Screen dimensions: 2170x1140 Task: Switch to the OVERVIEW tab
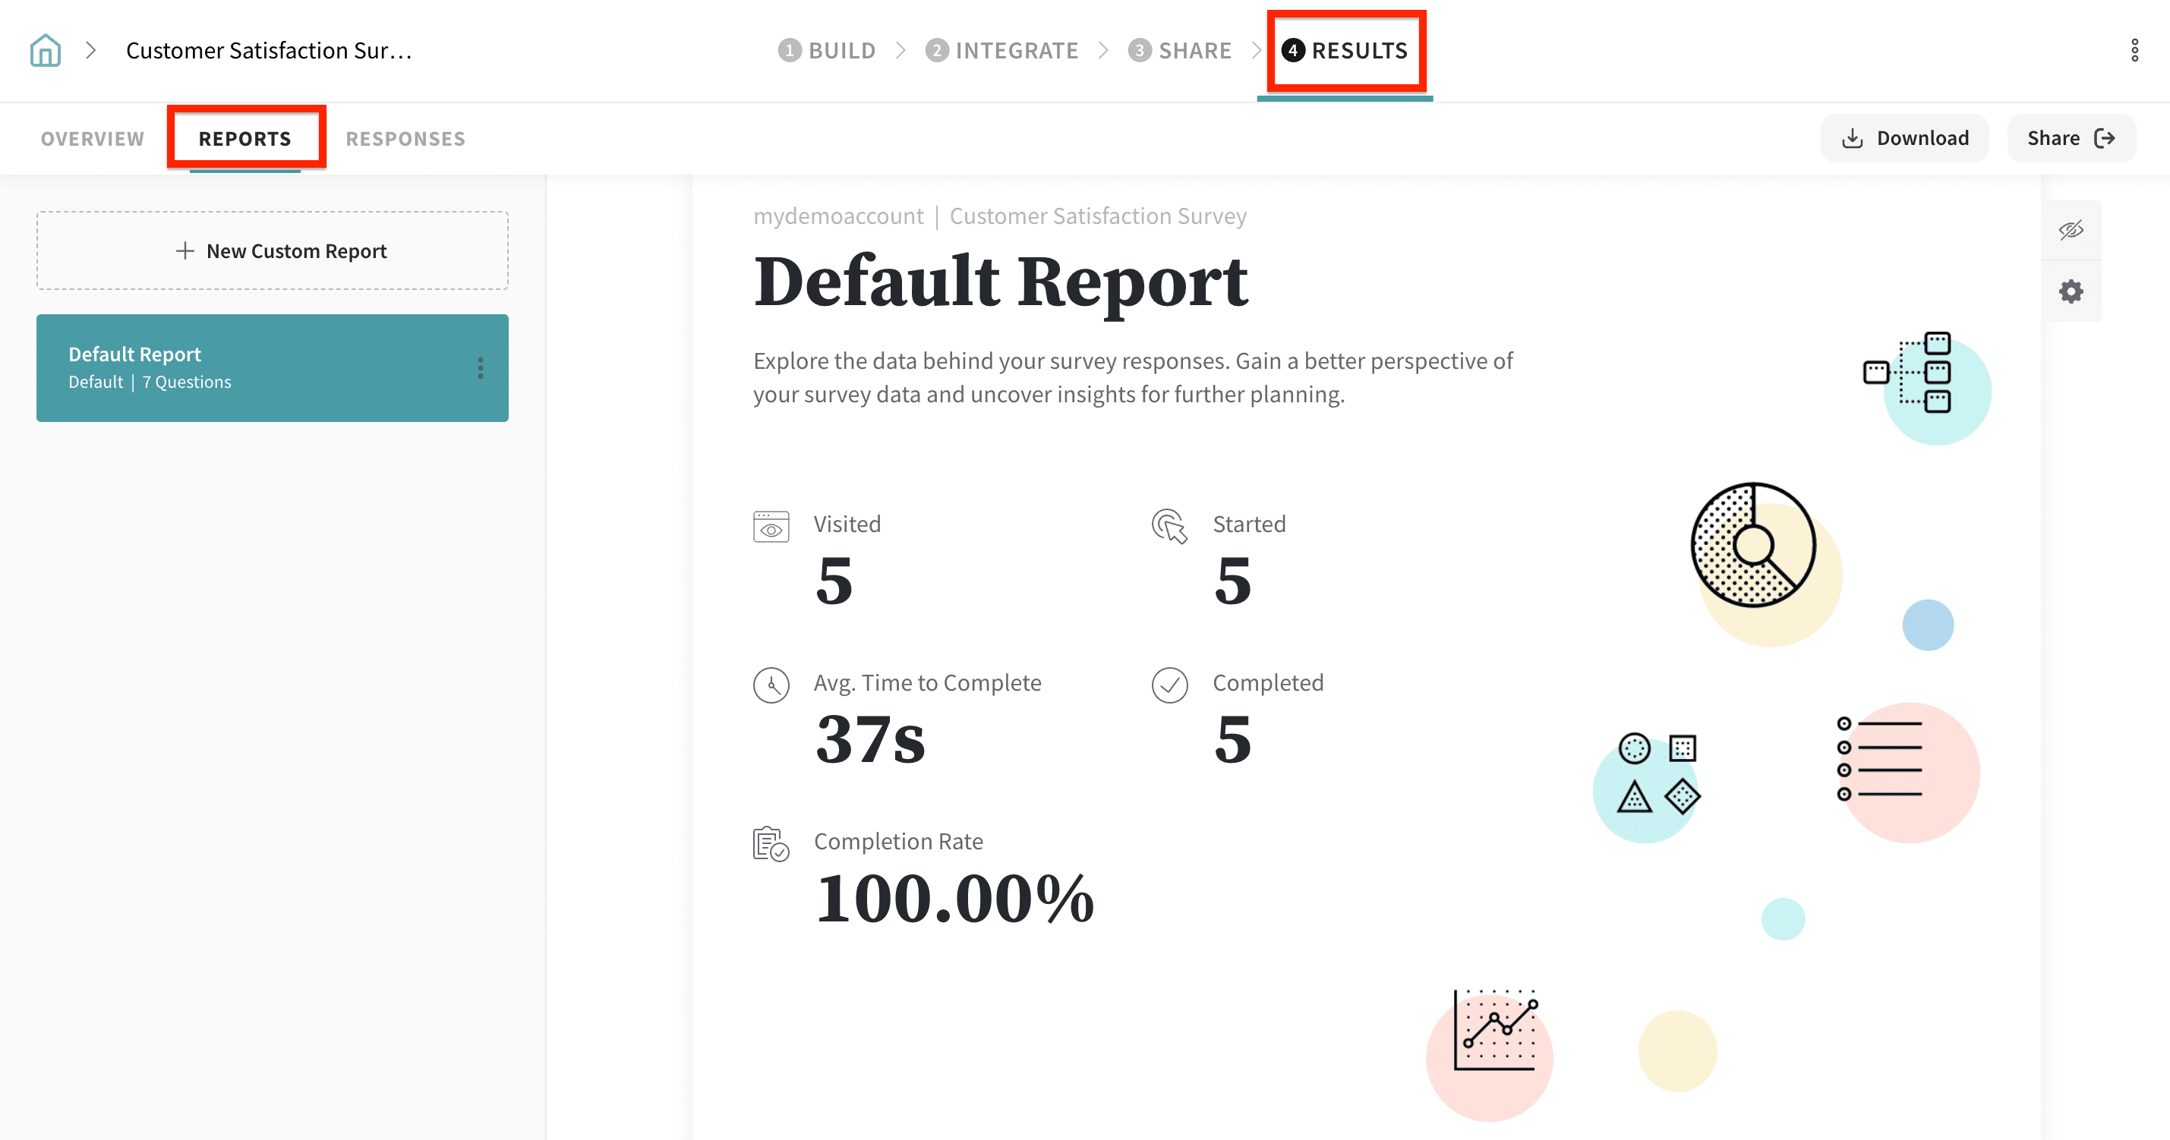(x=93, y=139)
